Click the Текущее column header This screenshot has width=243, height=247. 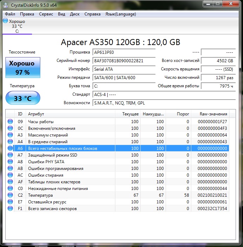click(128, 114)
